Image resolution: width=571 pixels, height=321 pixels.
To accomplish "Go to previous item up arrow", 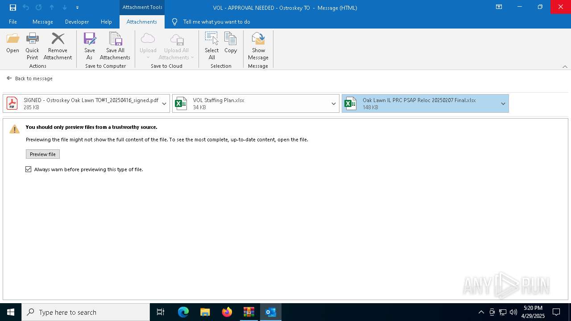I will point(52,7).
